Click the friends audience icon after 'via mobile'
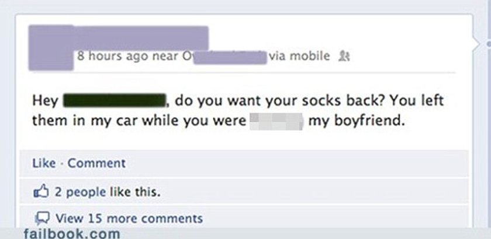The width and height of the screenshot is (491, 239). click(x=344, y=57)
